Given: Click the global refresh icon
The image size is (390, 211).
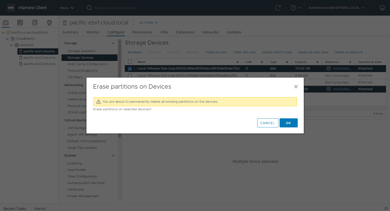Looking at the screenshot, I should [x=278, y=8].
